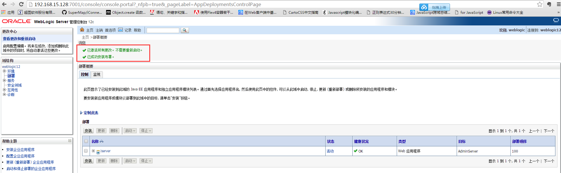Image resolution: width=561 pixels, height=173 pixels.
Task: Open the Javascript模块化编 bookmark
Action: point(342,12)
